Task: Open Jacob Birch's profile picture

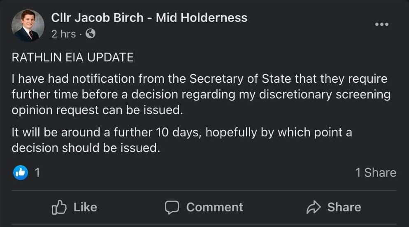Action: 28,26
